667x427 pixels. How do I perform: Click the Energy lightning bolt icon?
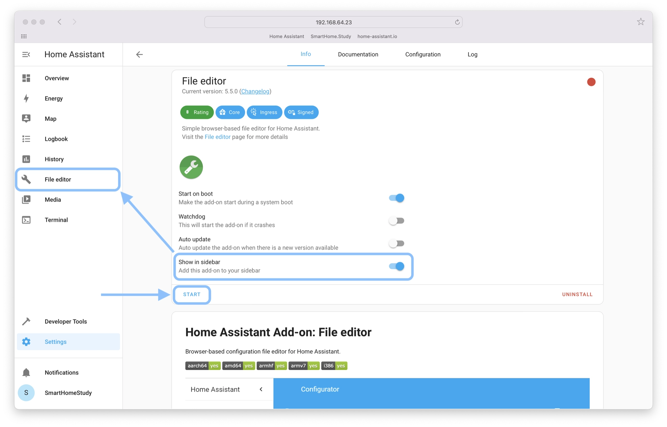point(26,98)
